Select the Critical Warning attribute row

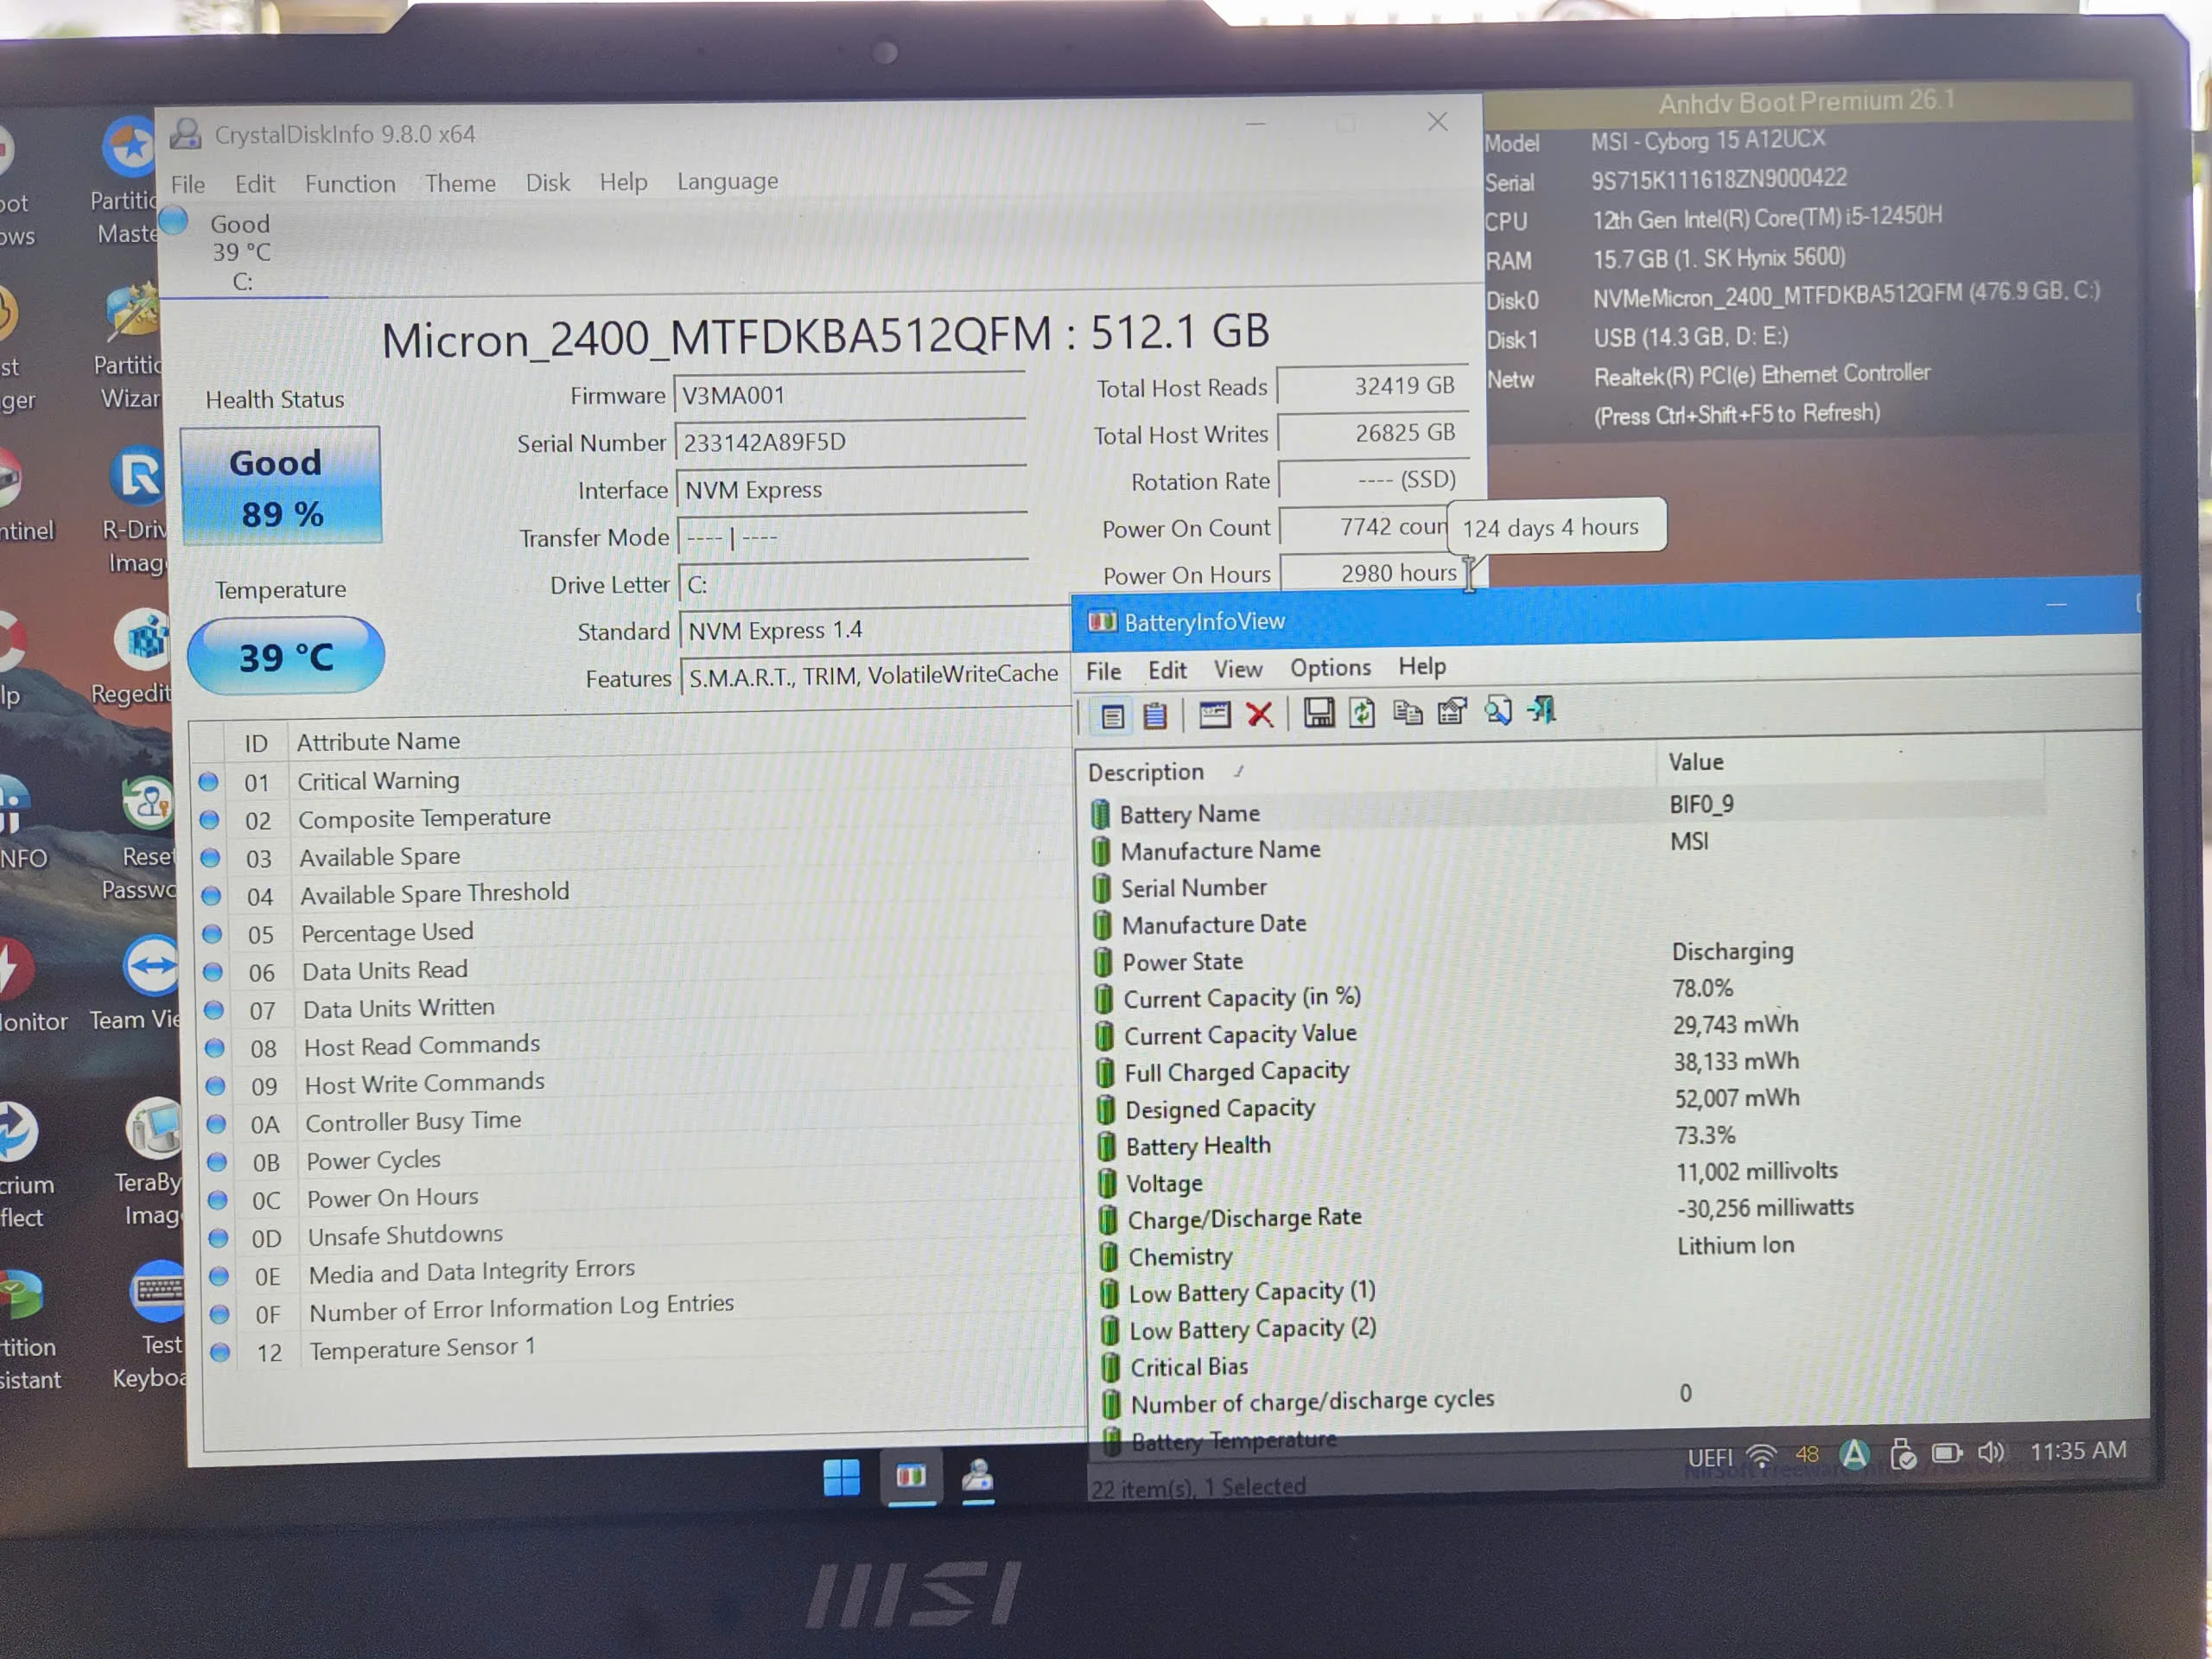(632, 781)
